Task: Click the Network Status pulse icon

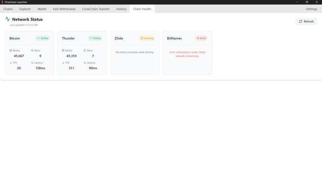Action: 8,19
